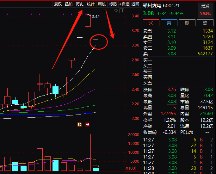This screenshot has height=174, width=216.
Task: Click 返回 to go back
Action: click(x=135, y=4)
